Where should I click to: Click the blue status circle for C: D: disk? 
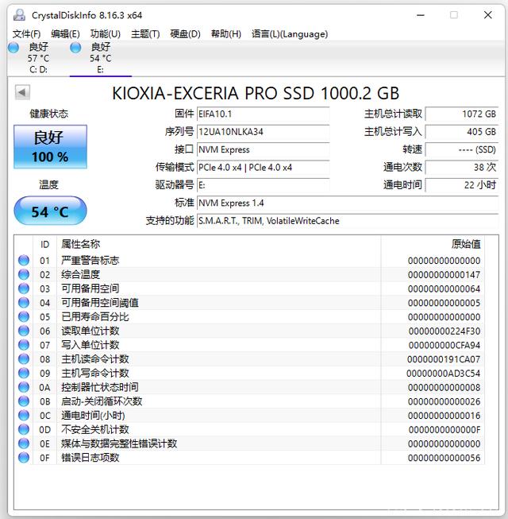(x=13, y=48)
